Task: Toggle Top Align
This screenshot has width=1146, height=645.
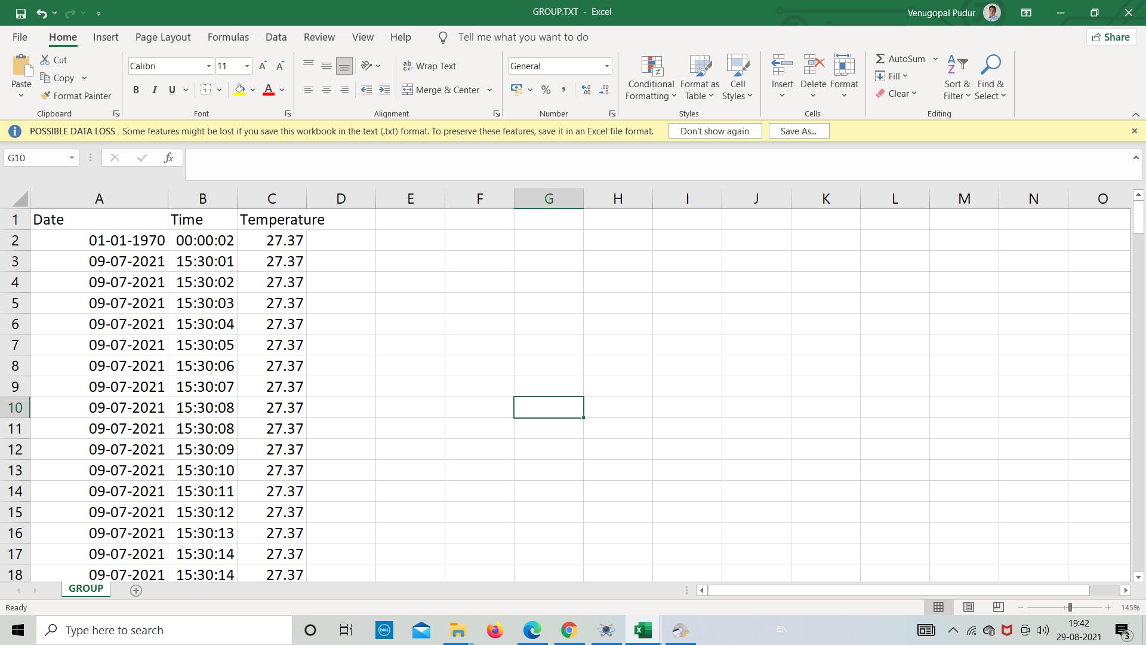Action: 308,66
